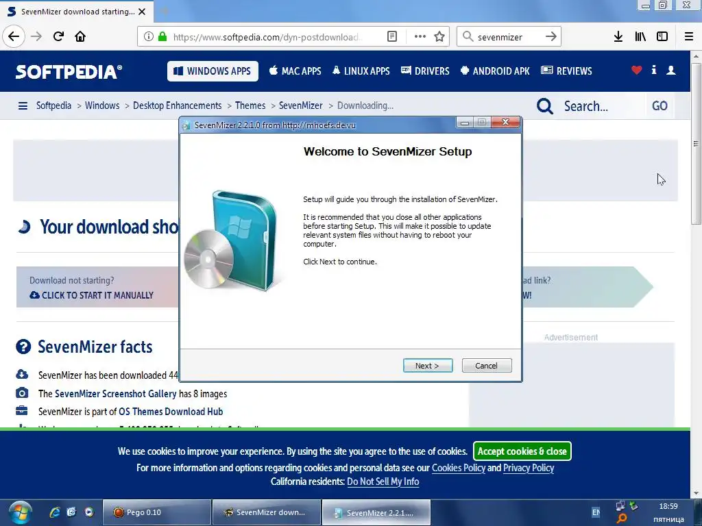Open Android APK section
This screenshot has width=702, height=526.
coord(495,71)
